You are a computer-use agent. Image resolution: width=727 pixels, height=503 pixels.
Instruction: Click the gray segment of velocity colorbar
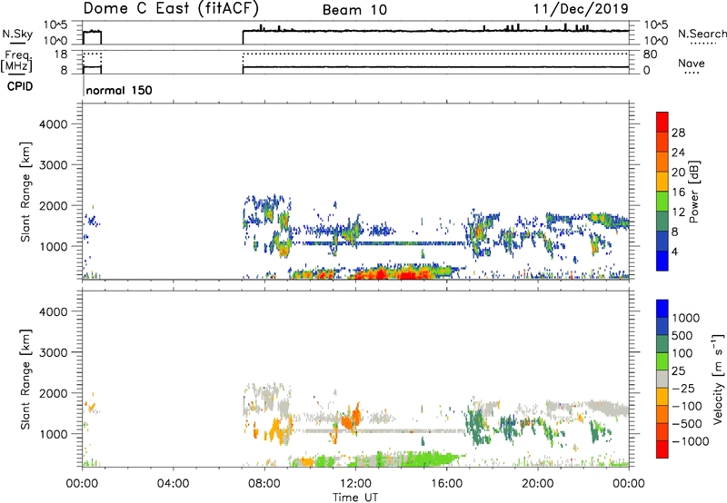point(662,380)
